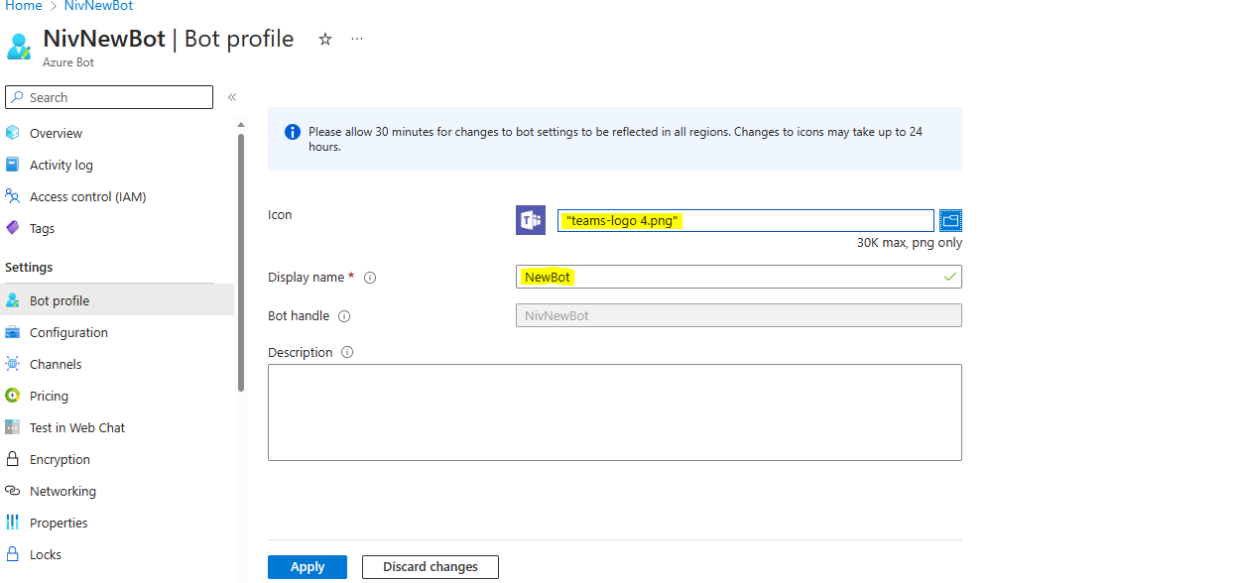Click inside the Description text area
This screenshot has height=583, width=1238.
click(615, 412)
